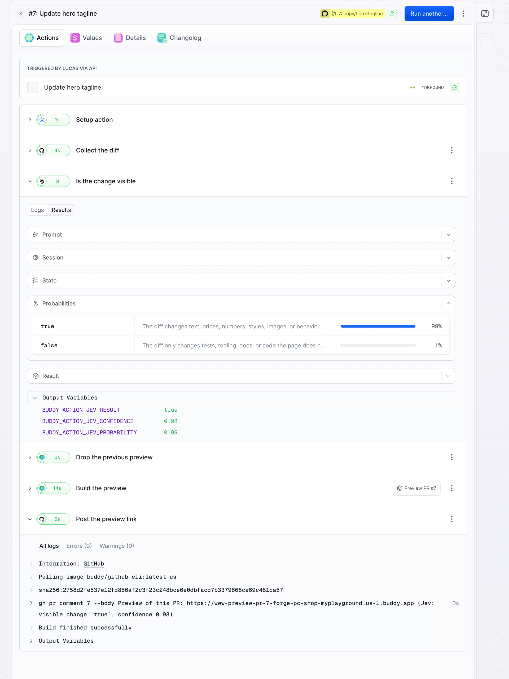Go back using the left chevron arrow

pos(21,14)
